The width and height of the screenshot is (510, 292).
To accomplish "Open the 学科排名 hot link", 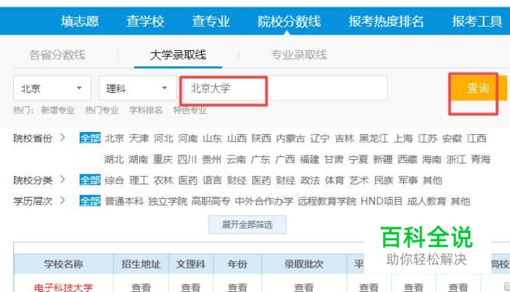I will tap(146, 111).
